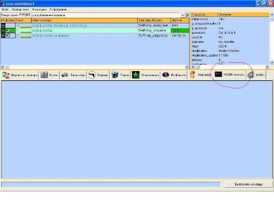
Task: Open the Игроки на сервере tab
Action: tap(20, 75)
